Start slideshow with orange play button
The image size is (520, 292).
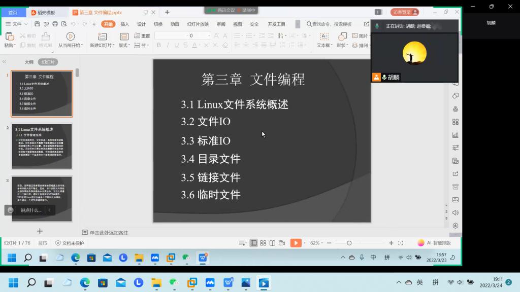pyautogui.click(x=296, y=243)
